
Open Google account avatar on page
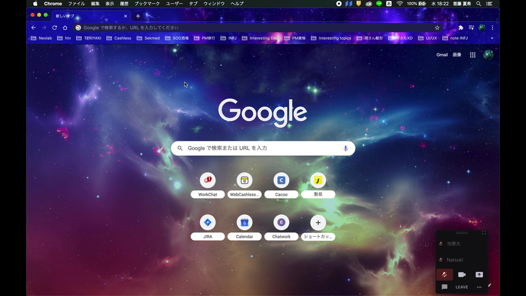point(488,55)
